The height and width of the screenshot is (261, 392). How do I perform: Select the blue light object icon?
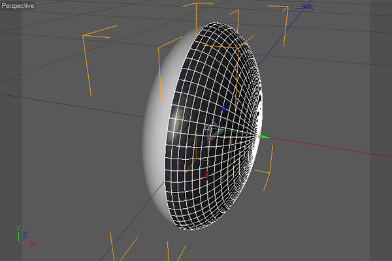pos(304,7)
